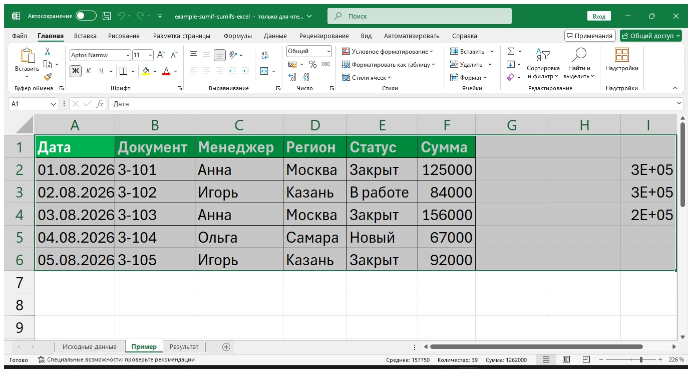Viewport: 692px width, 369px height.
Task: Click the Decrease Indent icon
Action: (x=233, y=71)
